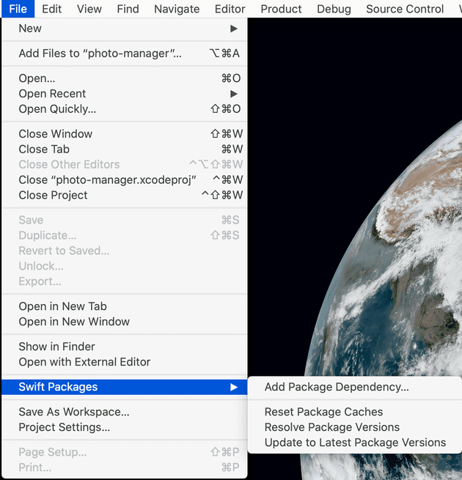This screenshot has width=462, height=480.
Task: Choose Open Quickly…
Action: tap(125, 109)
